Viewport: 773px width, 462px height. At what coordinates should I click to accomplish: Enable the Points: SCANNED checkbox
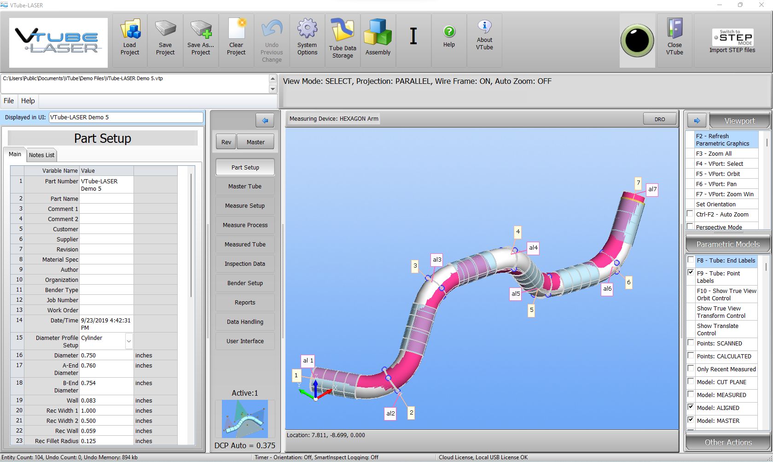(691, 343)
